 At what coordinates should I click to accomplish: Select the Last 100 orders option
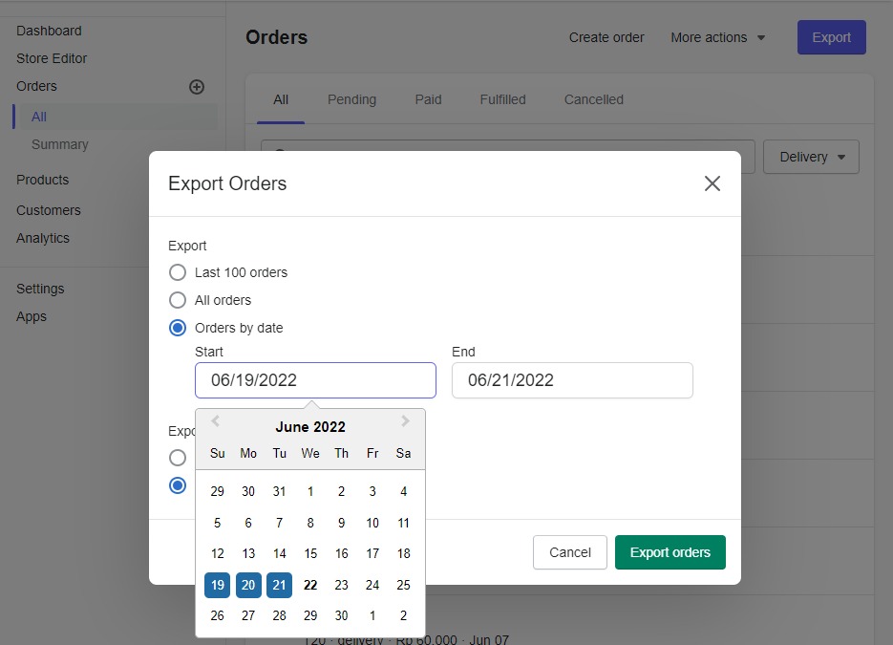point(178,272)
